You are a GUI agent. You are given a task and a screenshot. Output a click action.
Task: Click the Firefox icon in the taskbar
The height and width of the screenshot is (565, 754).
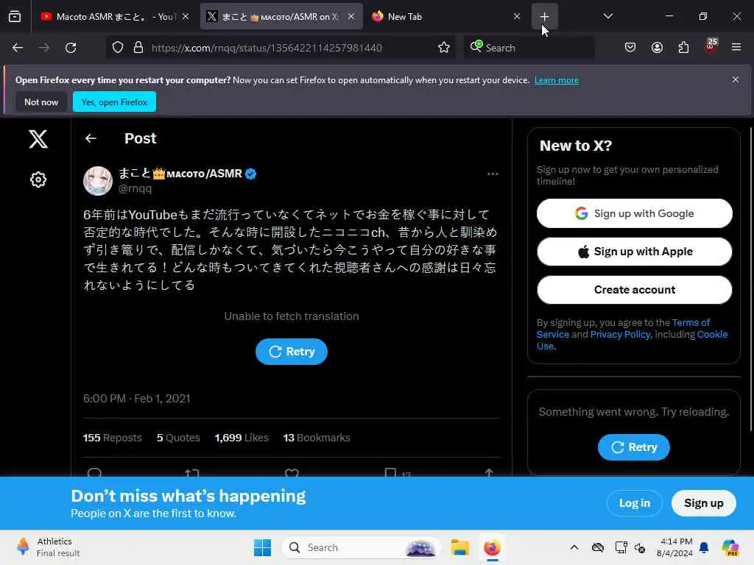click(x=492, y=547)
